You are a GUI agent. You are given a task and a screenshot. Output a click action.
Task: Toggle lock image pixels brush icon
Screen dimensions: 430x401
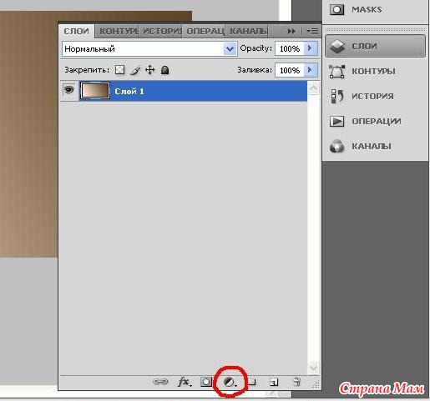[135, 70]
